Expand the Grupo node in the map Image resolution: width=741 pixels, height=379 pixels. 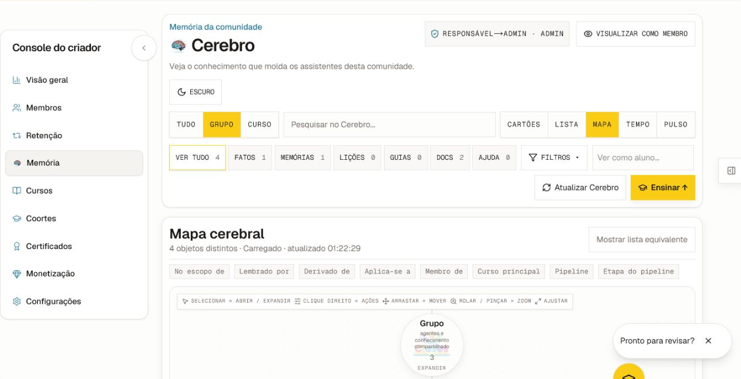pos(432,345)
